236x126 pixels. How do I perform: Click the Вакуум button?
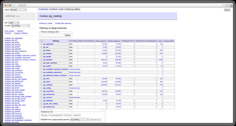pos(44,115)
